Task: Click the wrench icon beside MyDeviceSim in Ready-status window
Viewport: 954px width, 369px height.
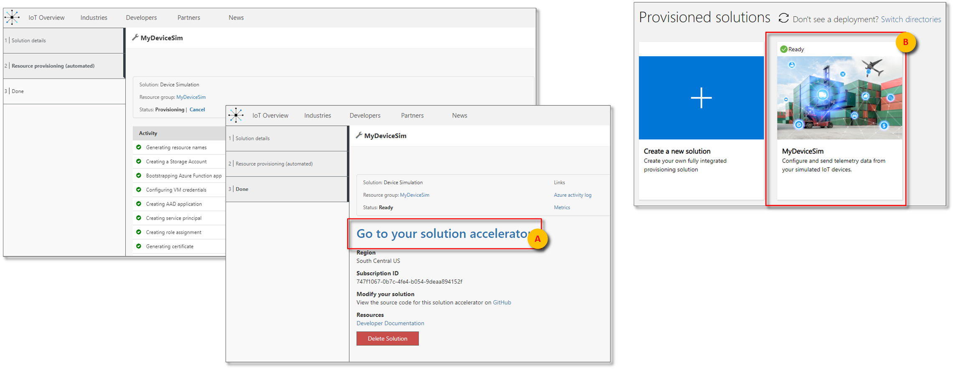Action: tap(359, 135)
